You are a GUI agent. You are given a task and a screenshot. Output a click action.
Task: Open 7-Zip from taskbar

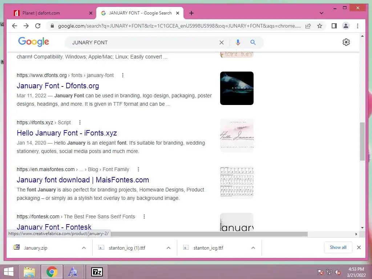[97, 272]
